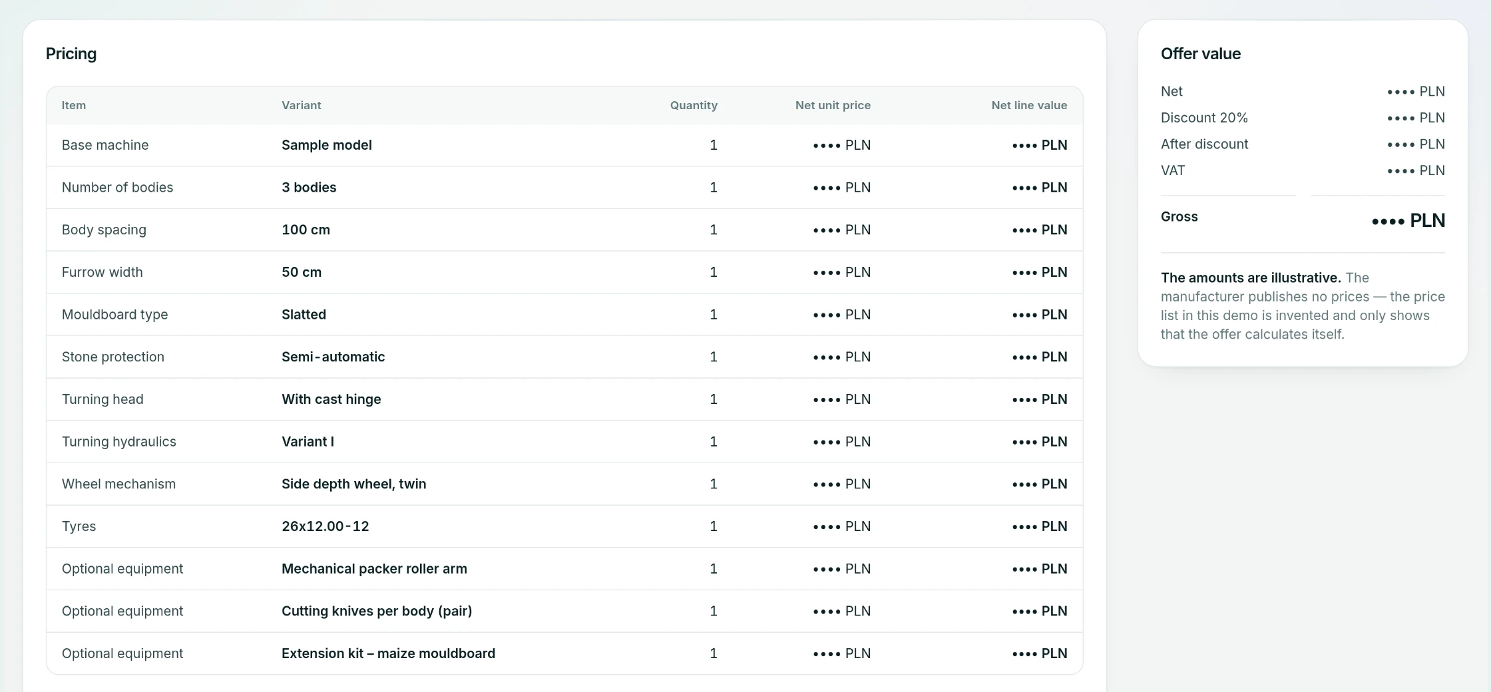Click the "Discount 20%" label

[1204, 118]
